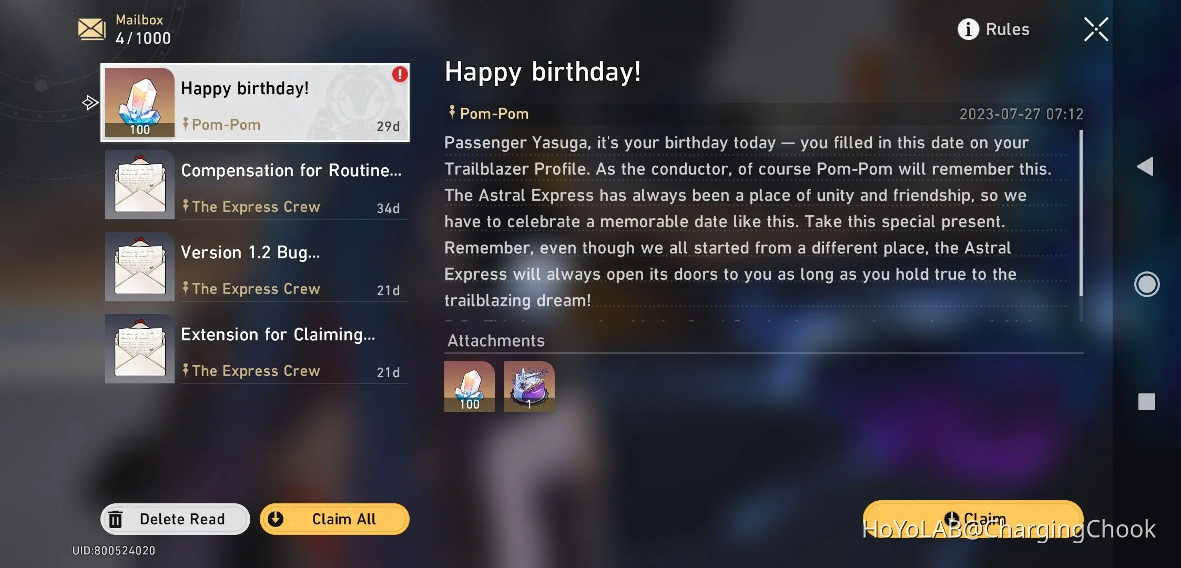Image resolution: width=1181 pixels, height=568 pixels.
Task: Select the Stellar Jade 100 attachment
Action: click(469, 386)
